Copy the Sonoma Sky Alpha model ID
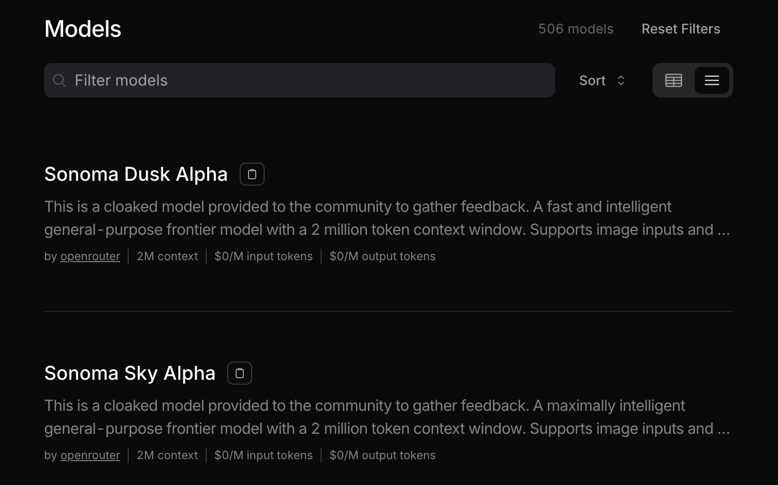 240,373
